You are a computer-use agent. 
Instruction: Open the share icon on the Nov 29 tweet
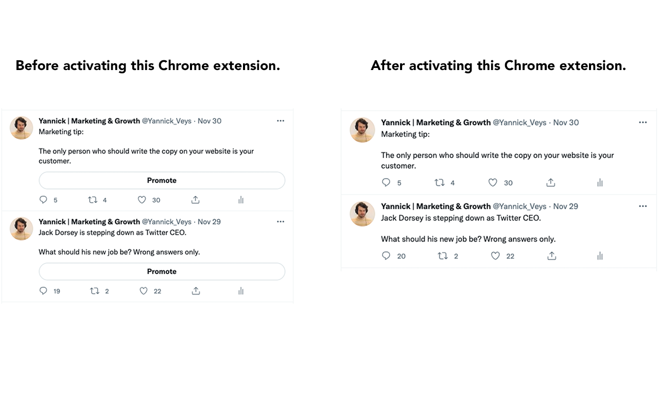(196, 290)
